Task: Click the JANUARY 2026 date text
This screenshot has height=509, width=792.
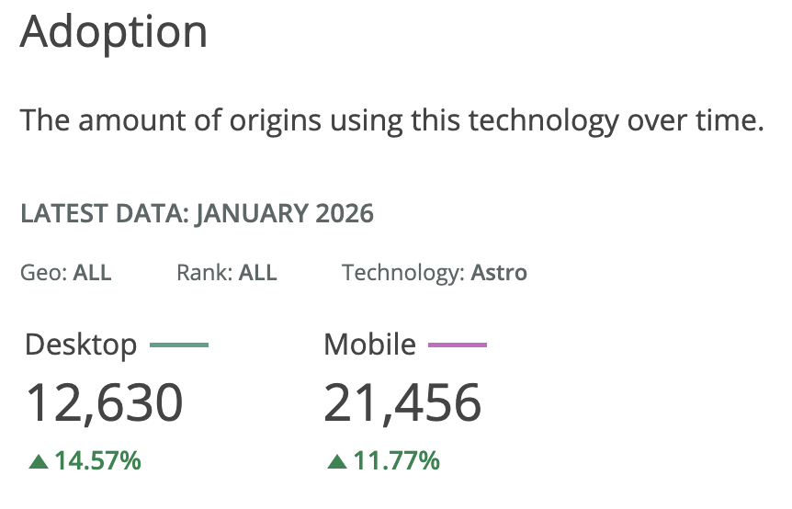Action: coord(285,214)
